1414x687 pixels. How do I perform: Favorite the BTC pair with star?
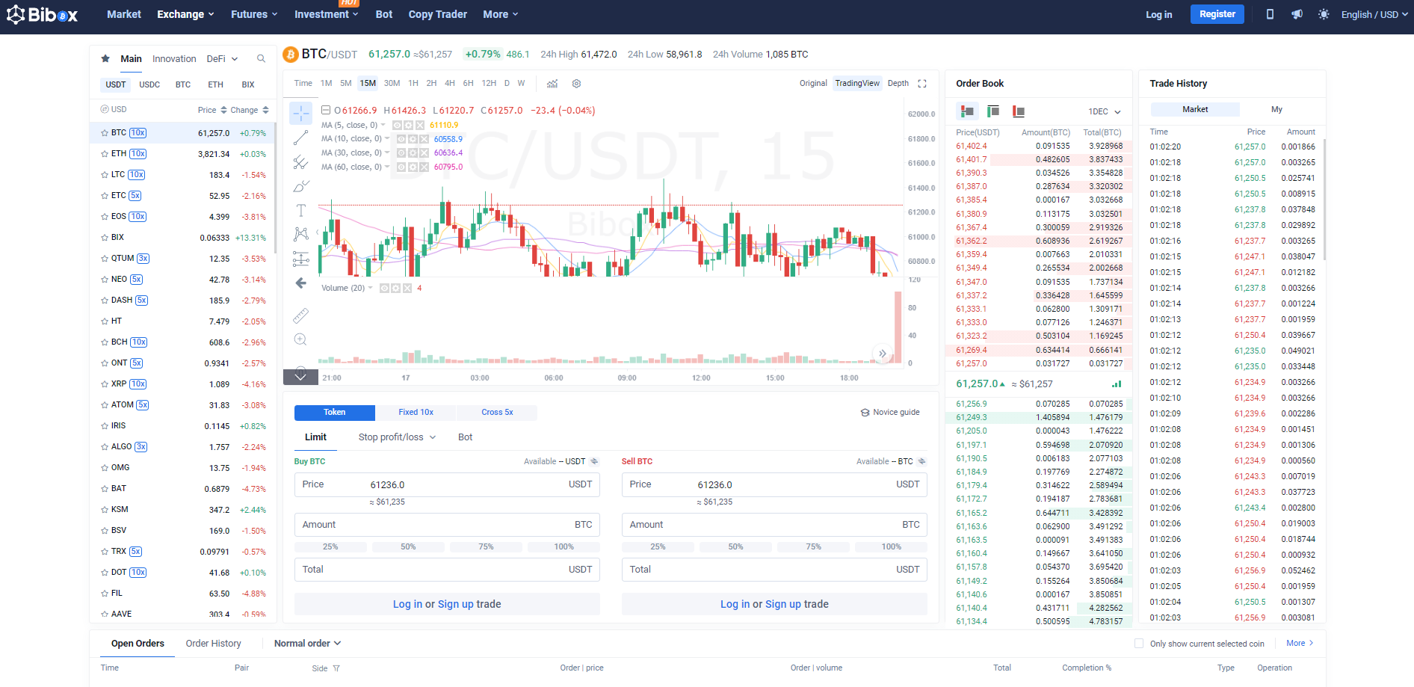pyautogui.click(x=105, y=133)
